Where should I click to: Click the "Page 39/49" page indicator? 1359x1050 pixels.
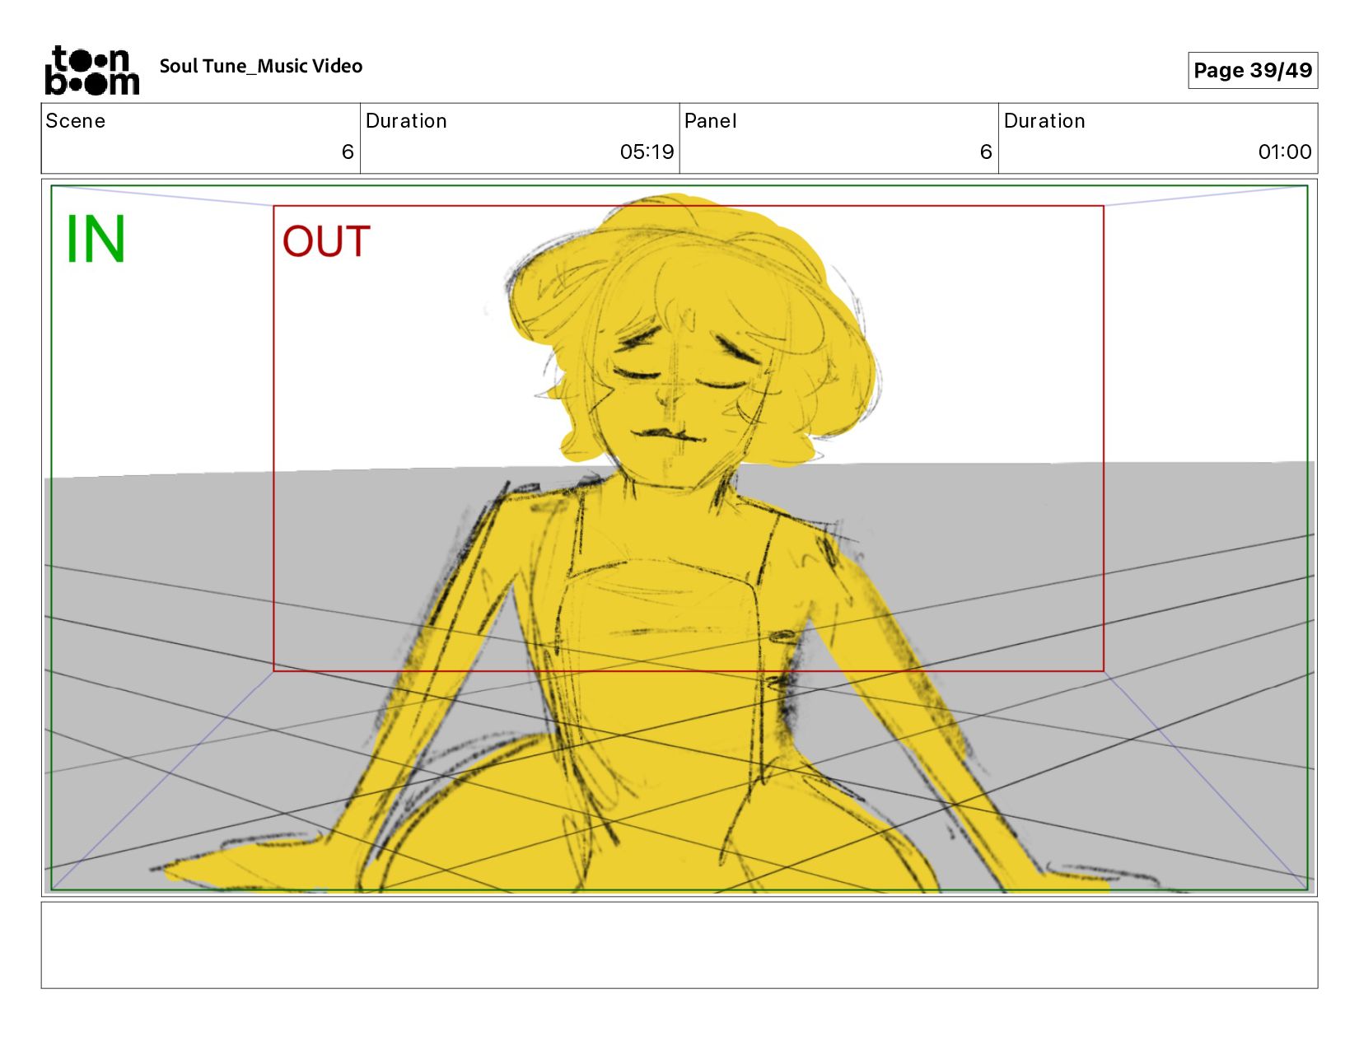1253,70
